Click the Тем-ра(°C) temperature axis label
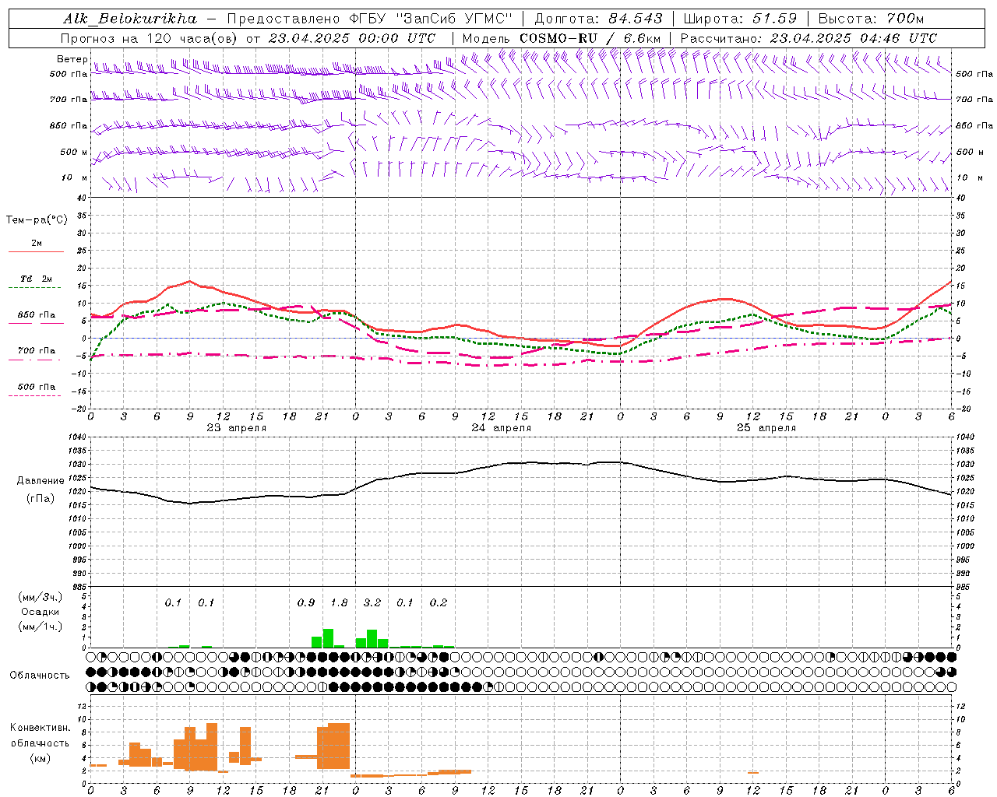Screen dimensions: 997x797 click(37, 220)
